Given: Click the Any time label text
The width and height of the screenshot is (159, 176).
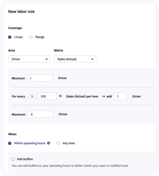Looking at the screenshot, I should coord(69,143).
